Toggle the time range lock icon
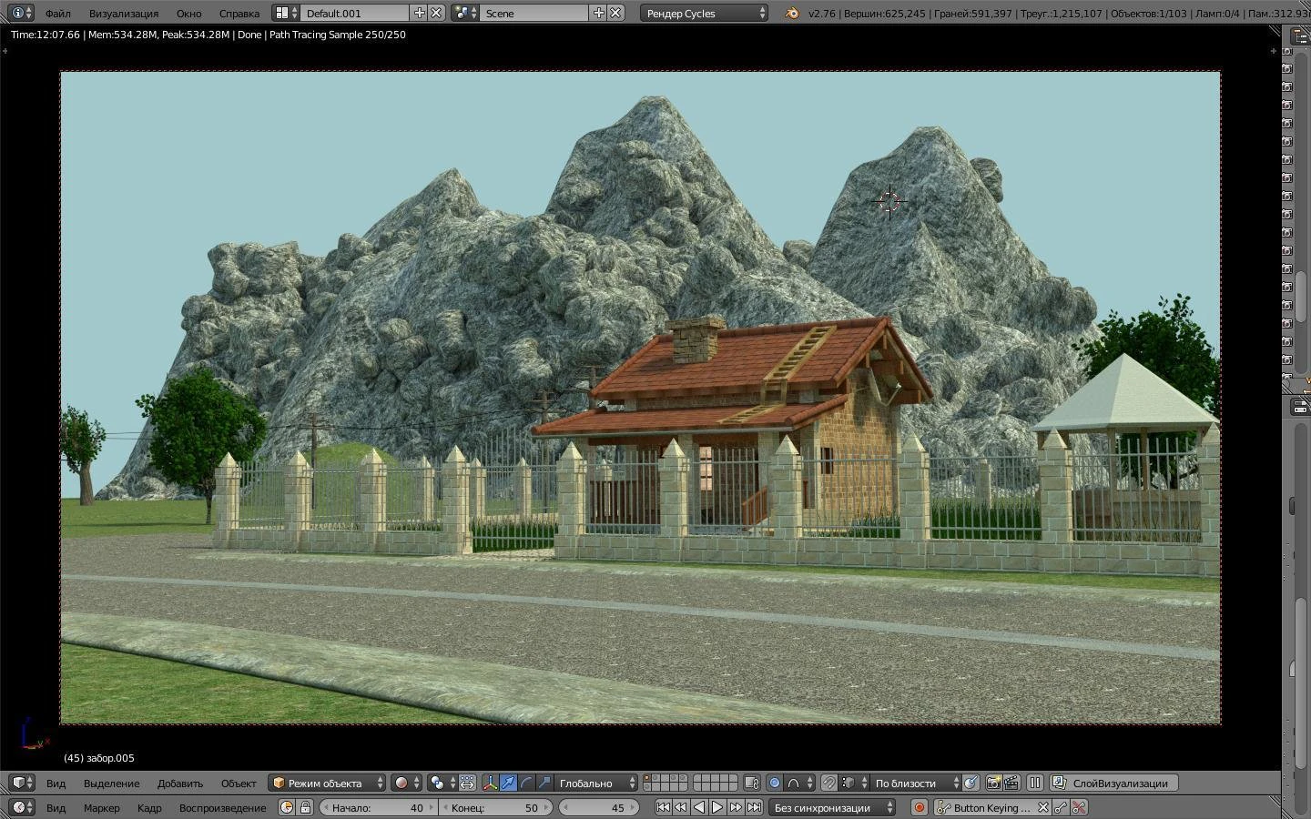 click(305, 807)
